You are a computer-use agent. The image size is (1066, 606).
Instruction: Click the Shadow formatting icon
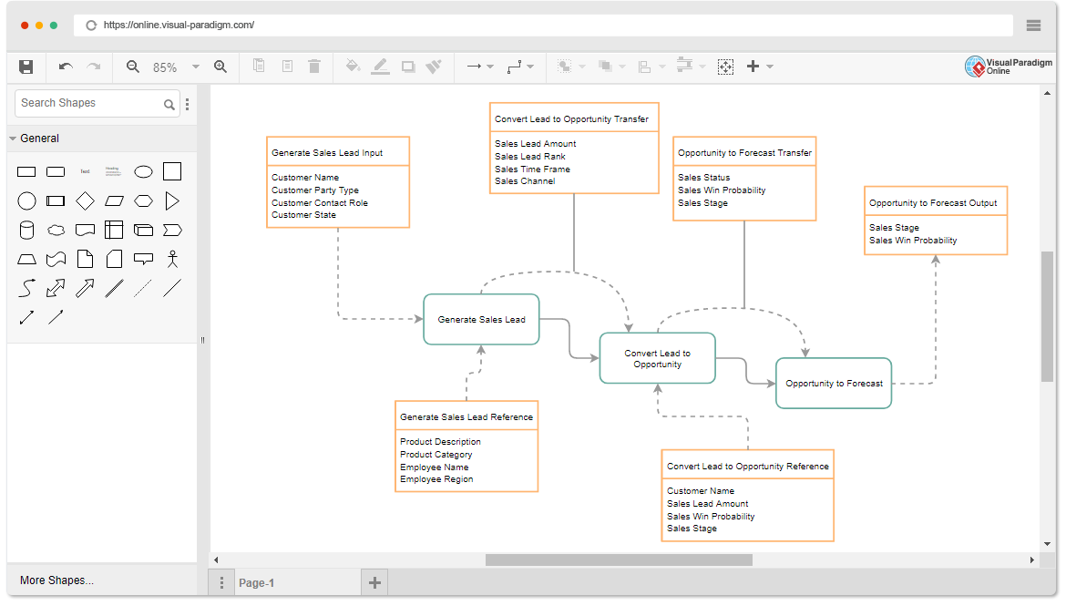407,67
